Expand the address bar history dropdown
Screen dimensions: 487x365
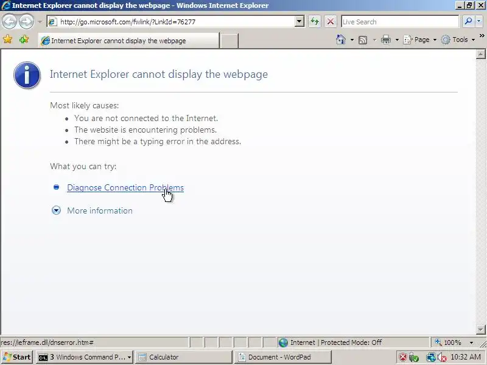pyautogui.click(x=299, y=22)
